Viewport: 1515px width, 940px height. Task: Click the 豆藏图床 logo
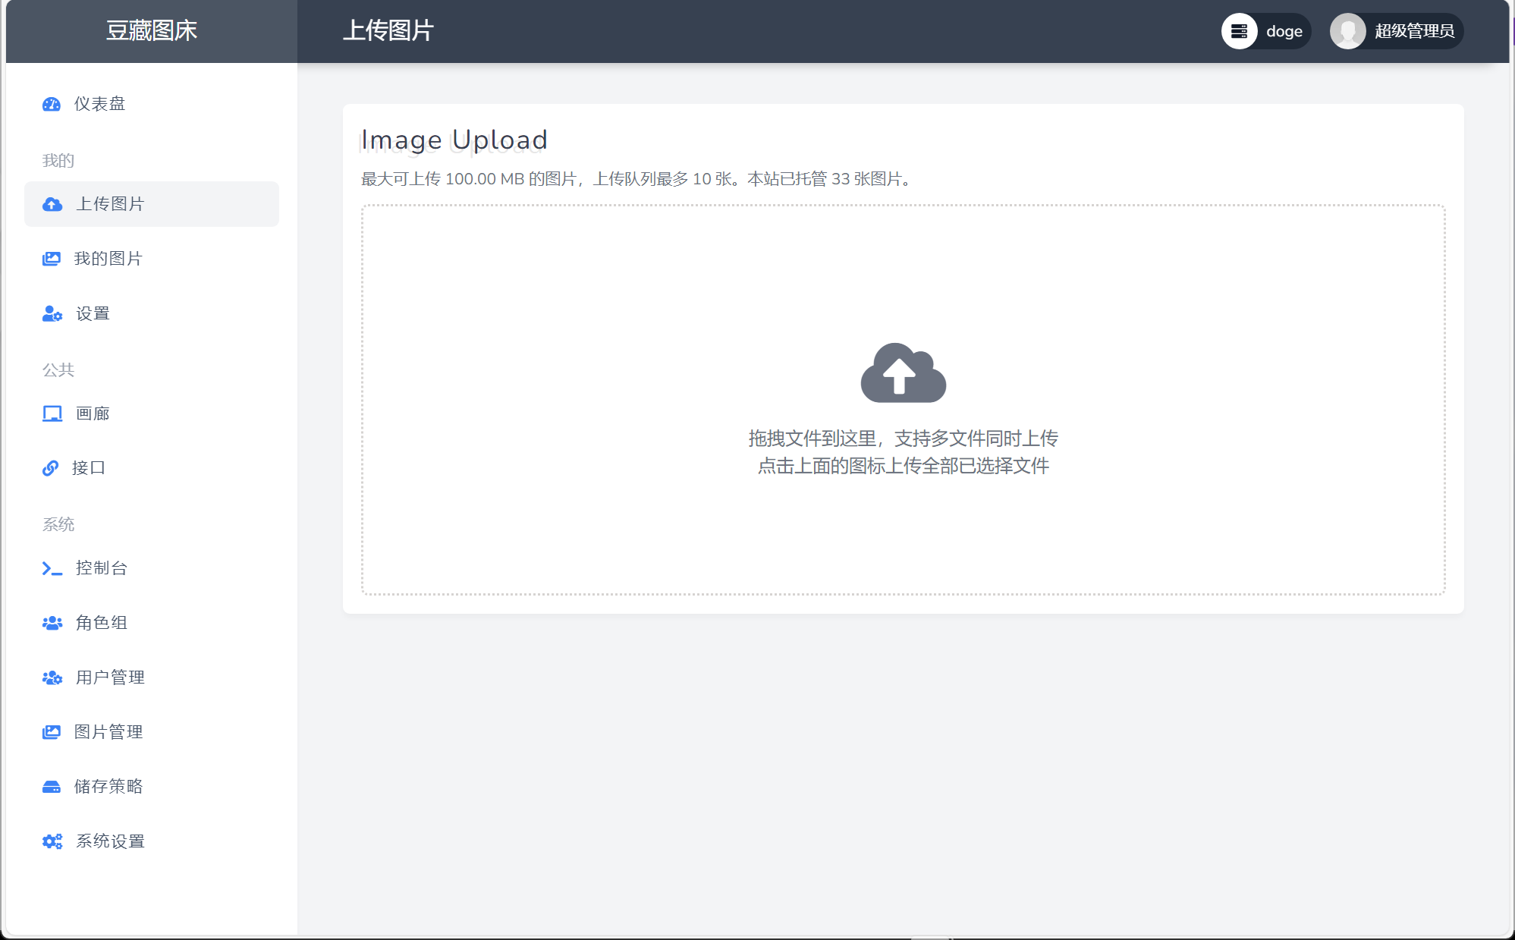coord(149,31)
